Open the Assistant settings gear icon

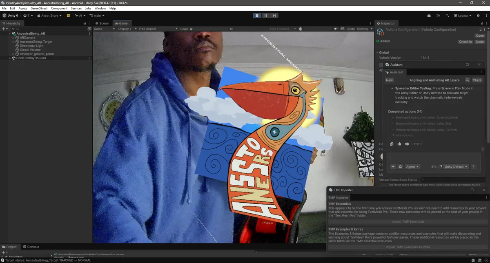click(400, 167)
